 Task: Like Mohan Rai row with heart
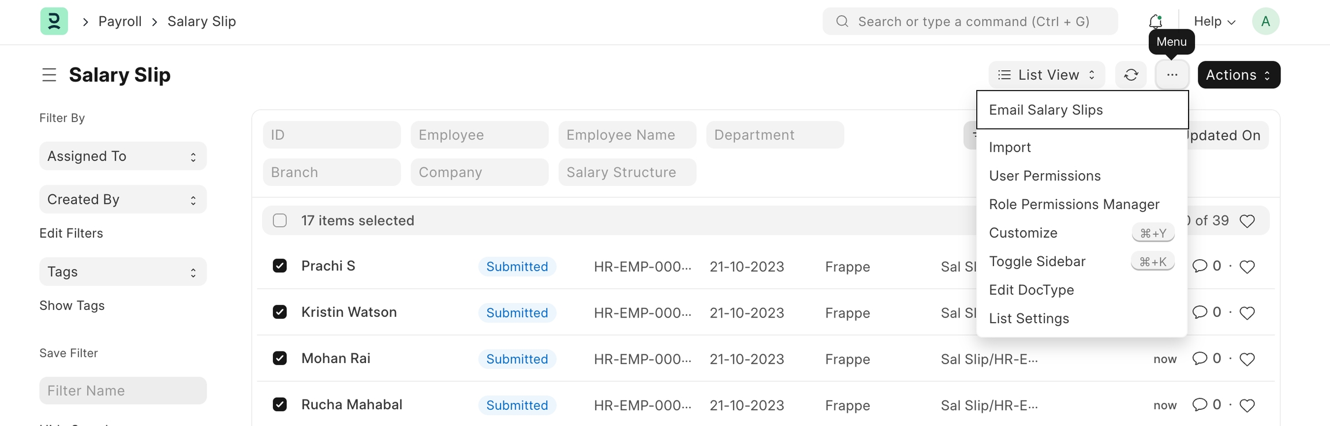1247,359
